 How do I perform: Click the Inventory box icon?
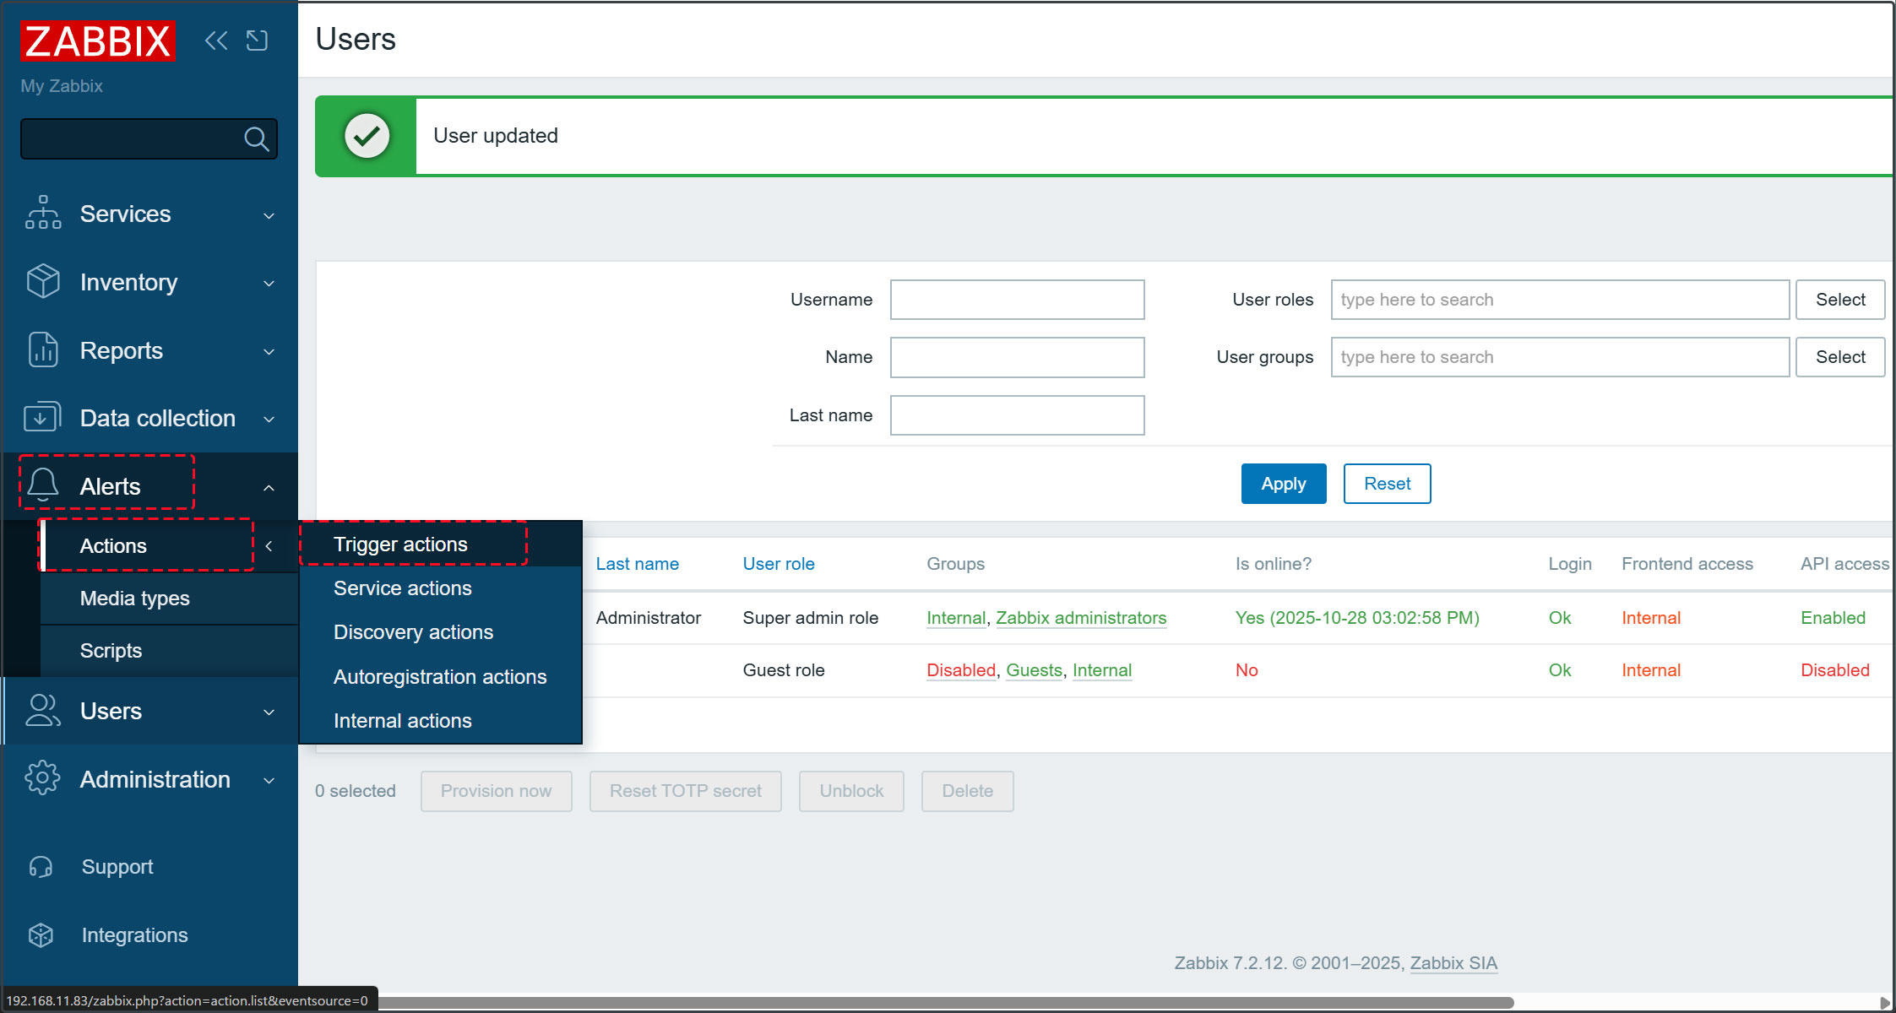click(42, 282)
